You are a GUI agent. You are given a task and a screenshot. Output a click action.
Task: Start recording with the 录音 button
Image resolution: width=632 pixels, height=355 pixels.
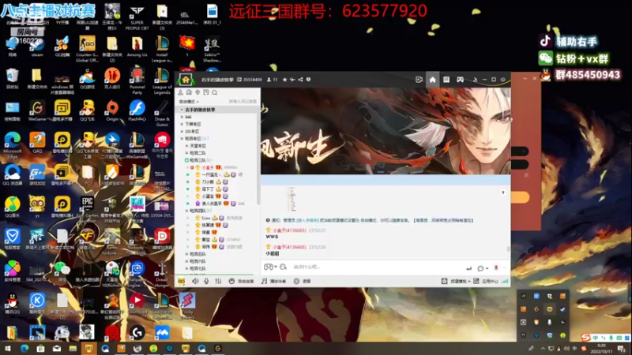(303, 281)
